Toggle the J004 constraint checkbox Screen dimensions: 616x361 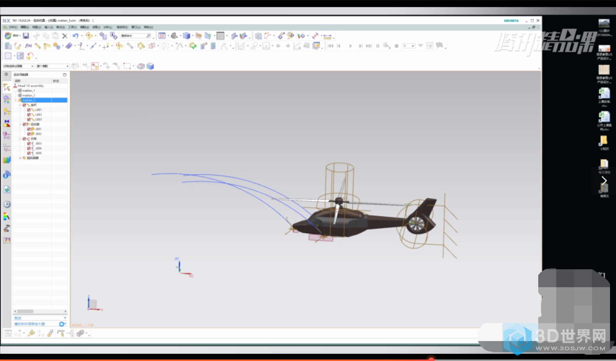pyautogui.click(x=29, y=148)
